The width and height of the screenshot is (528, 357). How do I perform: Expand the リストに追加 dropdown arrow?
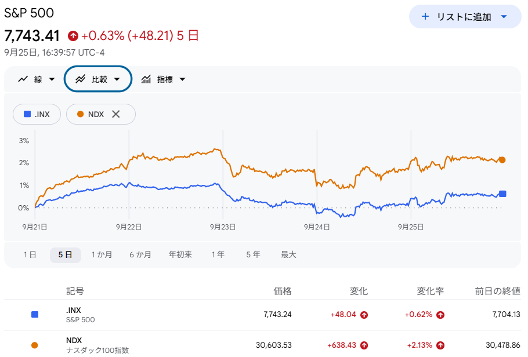click(504, 16)
